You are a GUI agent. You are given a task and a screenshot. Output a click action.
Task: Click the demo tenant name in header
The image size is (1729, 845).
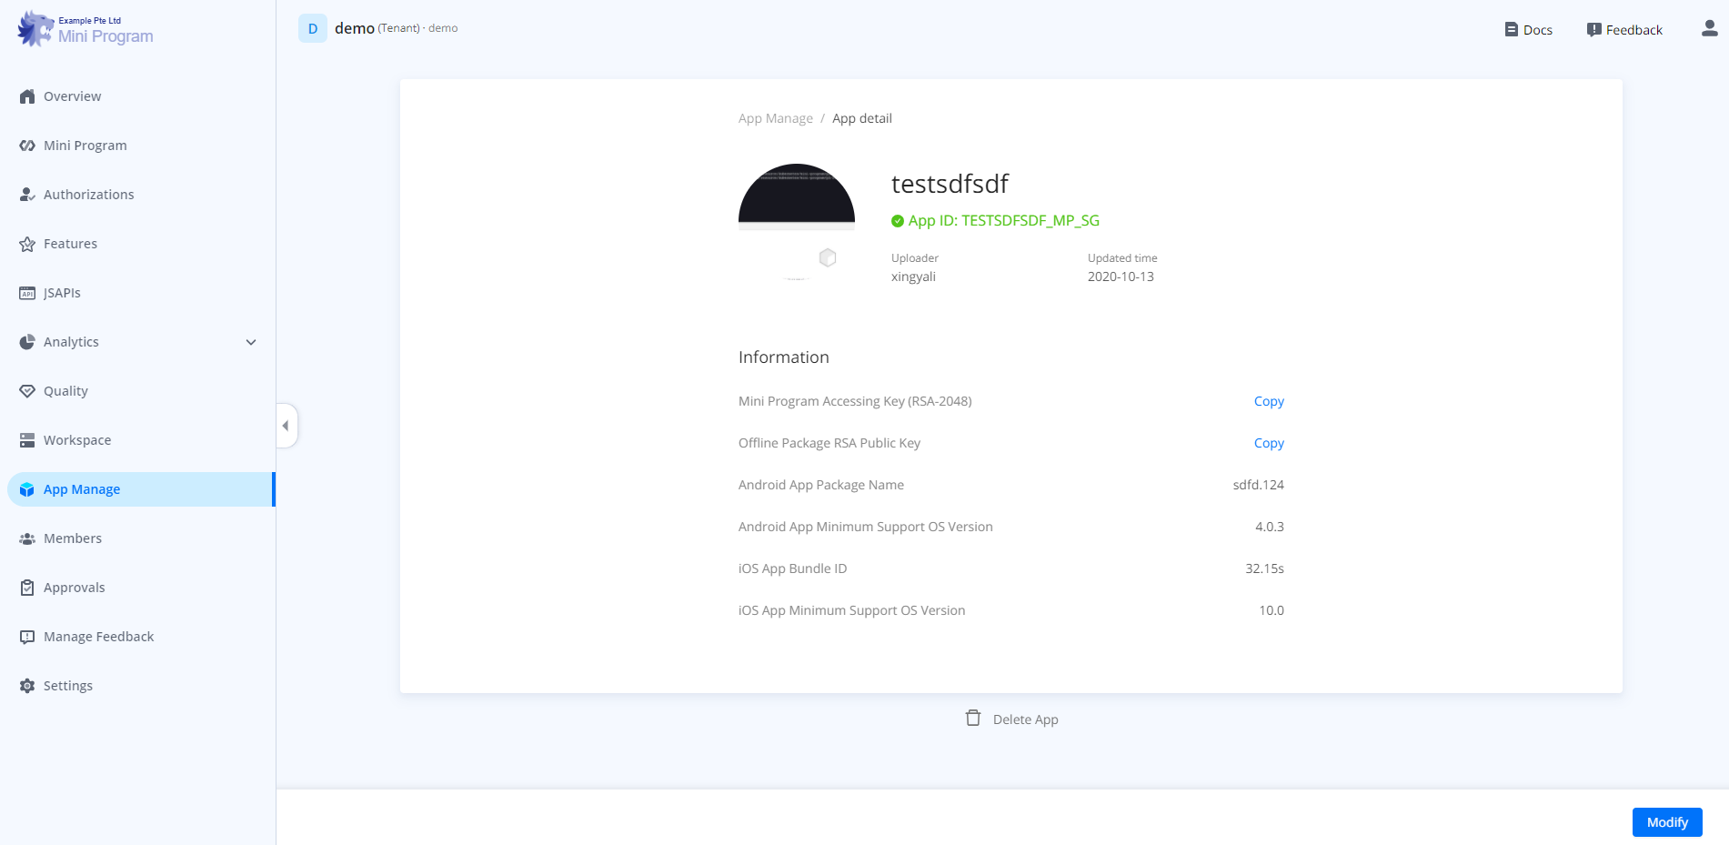click(355, 28)
